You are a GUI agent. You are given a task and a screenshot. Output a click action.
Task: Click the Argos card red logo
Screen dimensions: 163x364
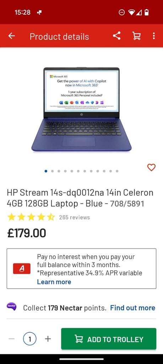pyautogui.click(x=22, y=269)
